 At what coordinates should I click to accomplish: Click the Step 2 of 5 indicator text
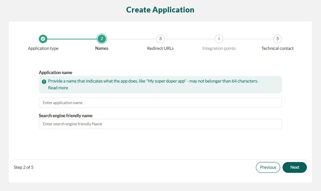pyautogui.click(x=24, y=167)
